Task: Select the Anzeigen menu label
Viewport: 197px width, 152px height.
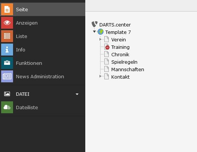Action: point(27,23)
